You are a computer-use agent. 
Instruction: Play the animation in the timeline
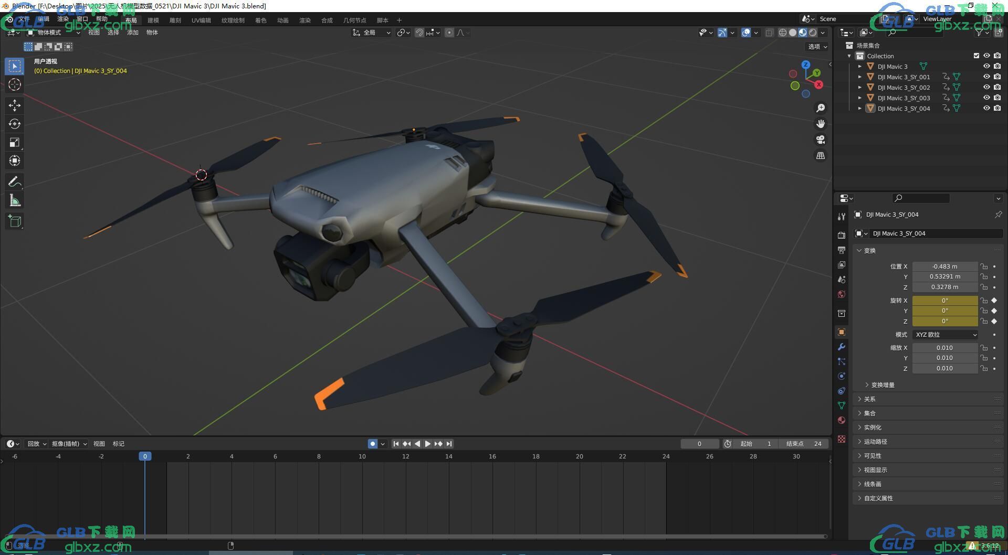click(428, 444)
